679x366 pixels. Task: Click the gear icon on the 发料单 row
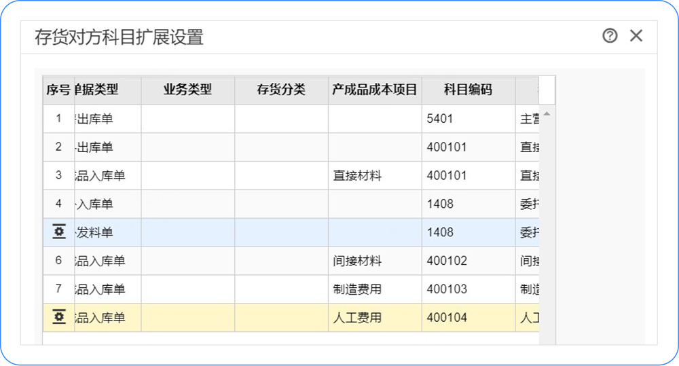tap(59, 232)
